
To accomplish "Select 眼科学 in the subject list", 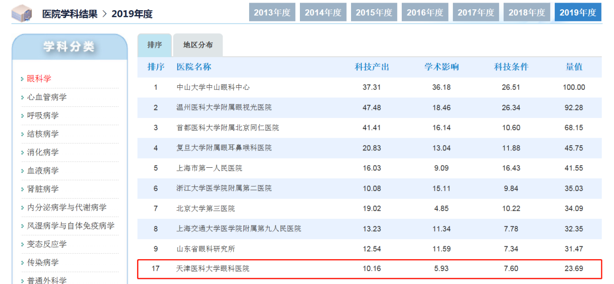I will (39, 79).
